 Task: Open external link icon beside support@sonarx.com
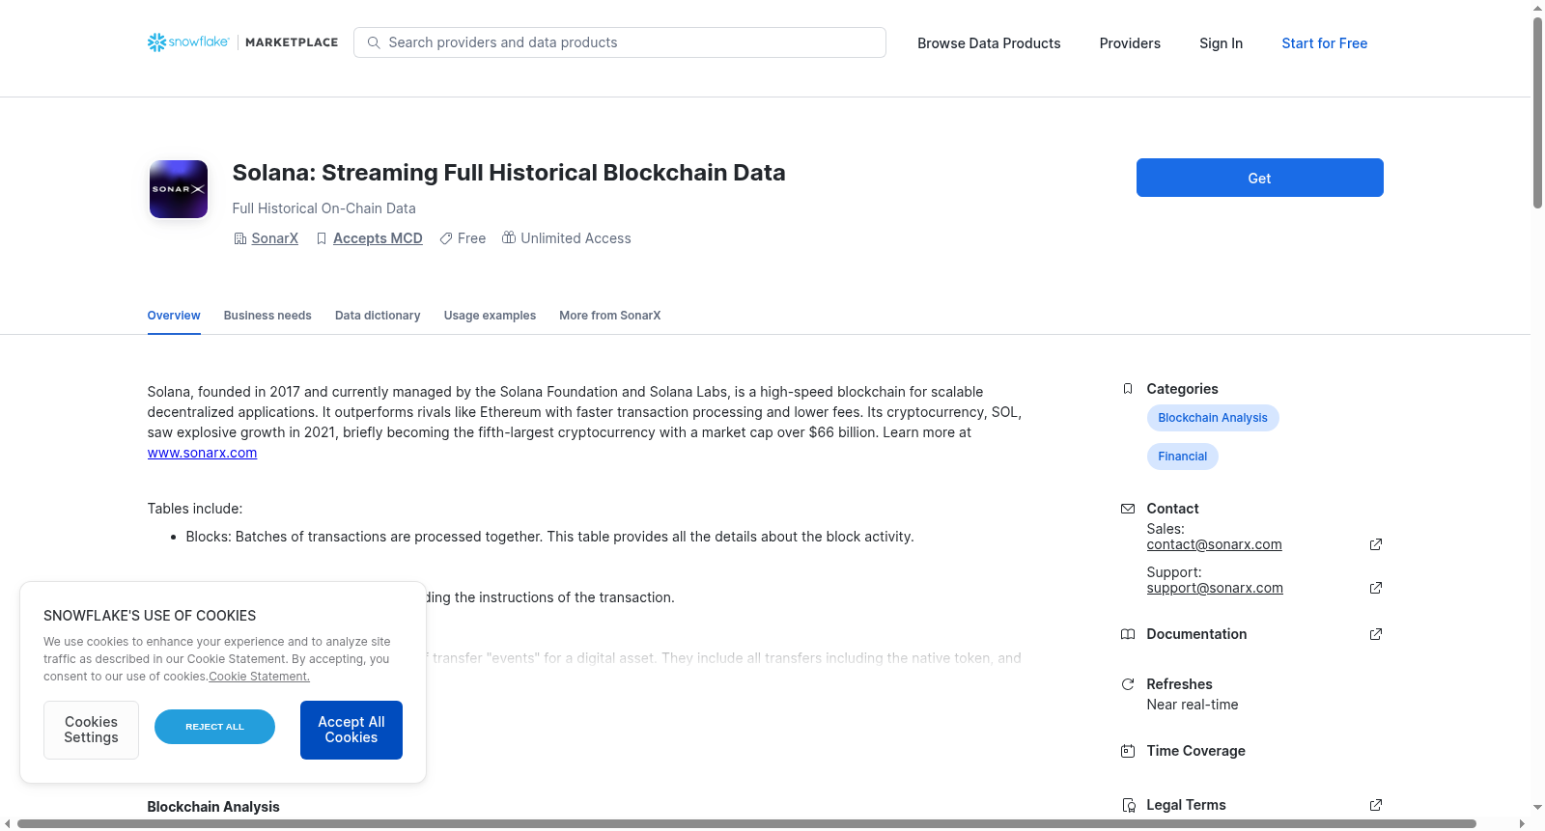pos(1376,588)
